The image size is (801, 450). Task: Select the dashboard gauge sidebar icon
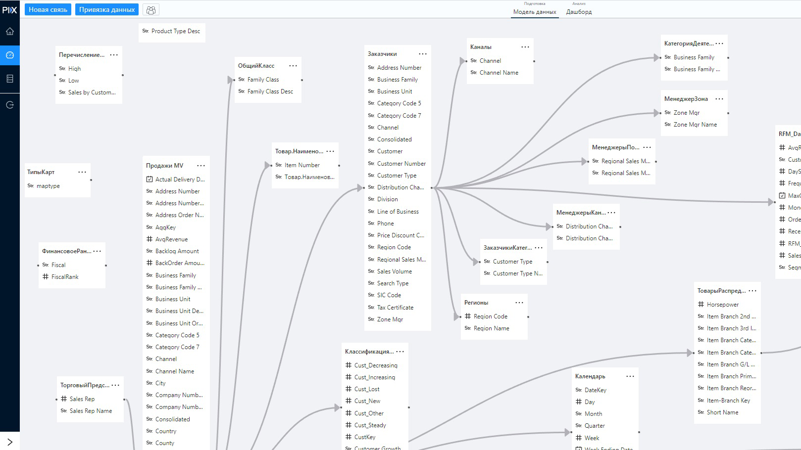[10, 55]
